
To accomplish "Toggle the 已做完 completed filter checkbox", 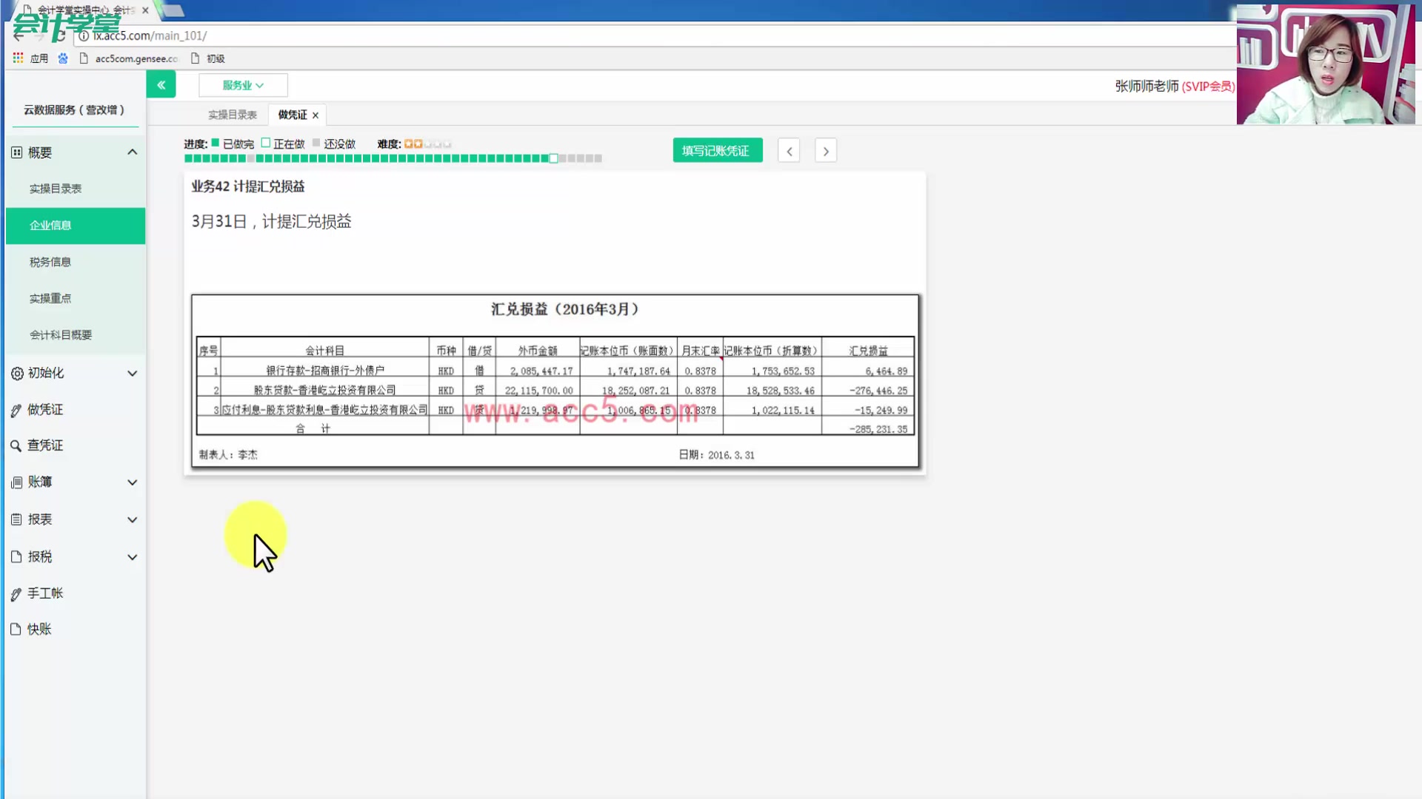I will pos(215,143).
